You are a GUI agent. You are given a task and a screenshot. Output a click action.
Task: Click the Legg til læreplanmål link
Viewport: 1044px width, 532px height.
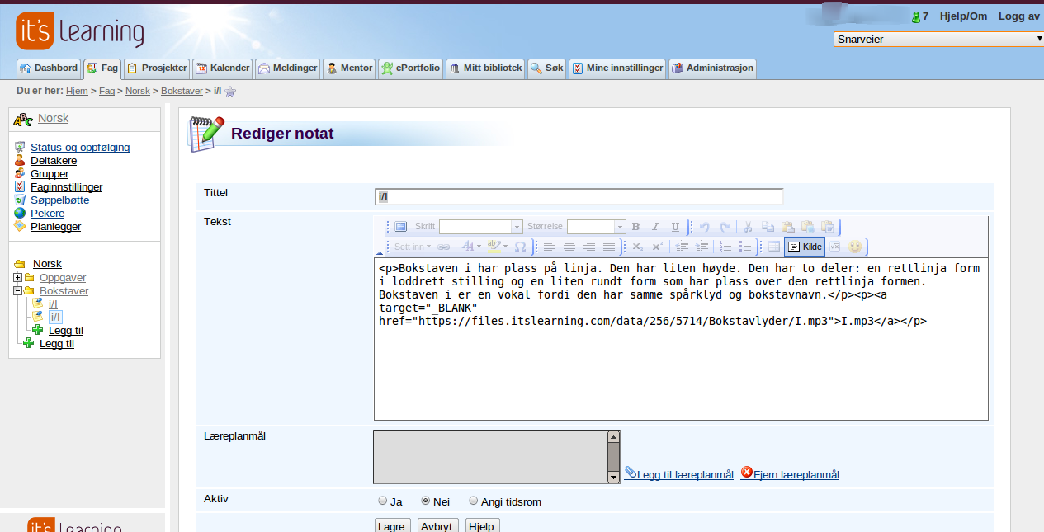684,474
